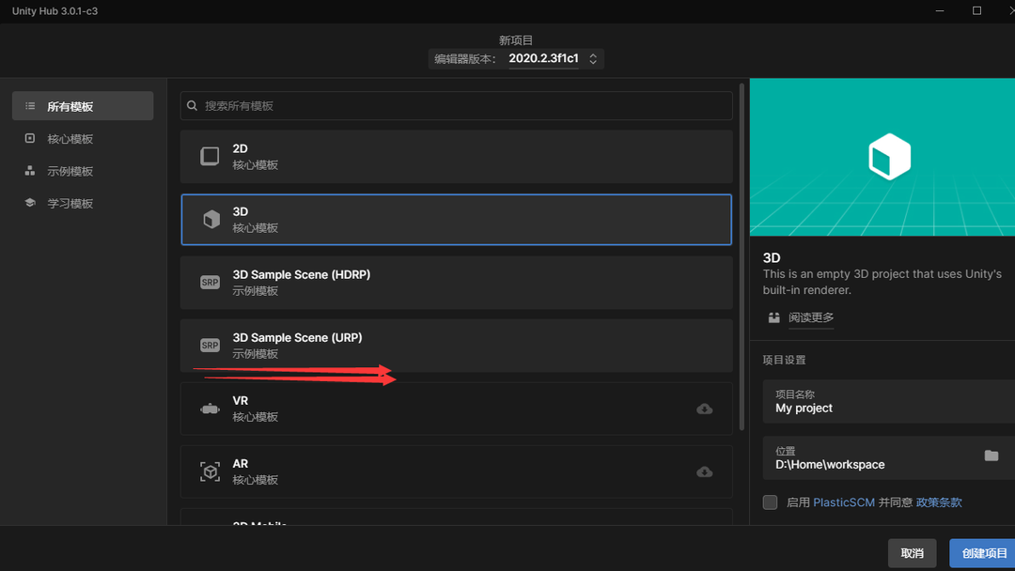
Task: Click the editor version up-down arrows
Action: pos(593,59)
